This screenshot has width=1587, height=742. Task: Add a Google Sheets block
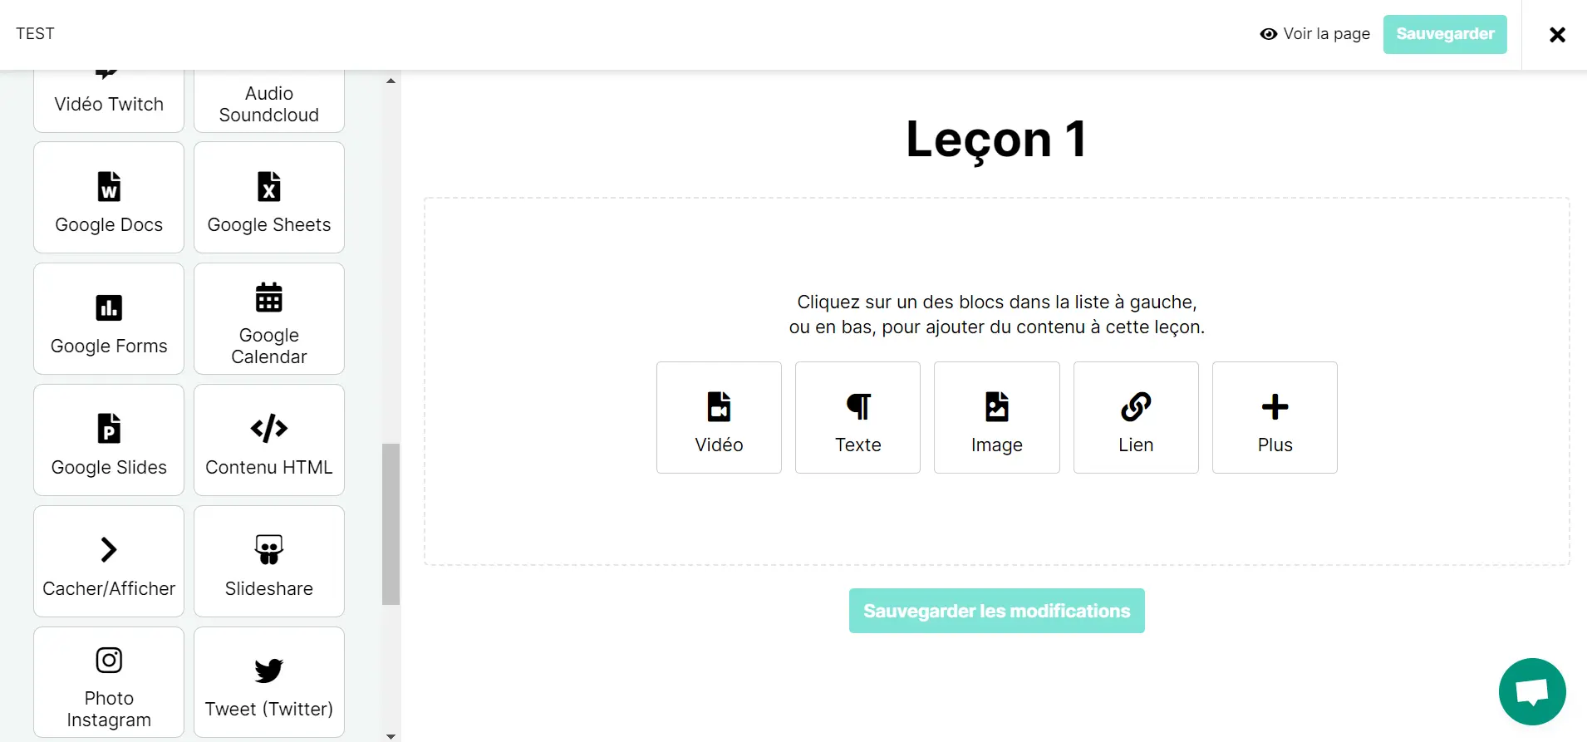pyautogui.click(x=268, y=198)
